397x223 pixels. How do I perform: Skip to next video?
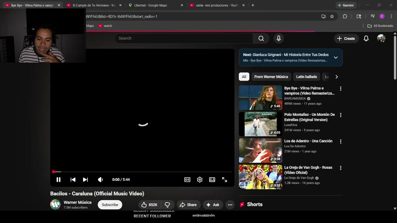85,180
